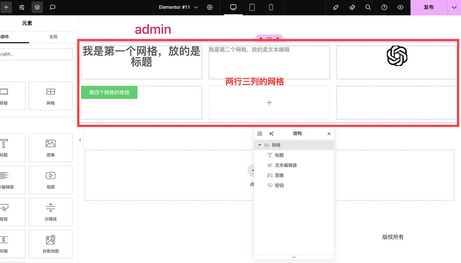This screenshot has height=263, width=461.
Task: Click the Finder rocket icon in top bar
Action: (336, 7)
